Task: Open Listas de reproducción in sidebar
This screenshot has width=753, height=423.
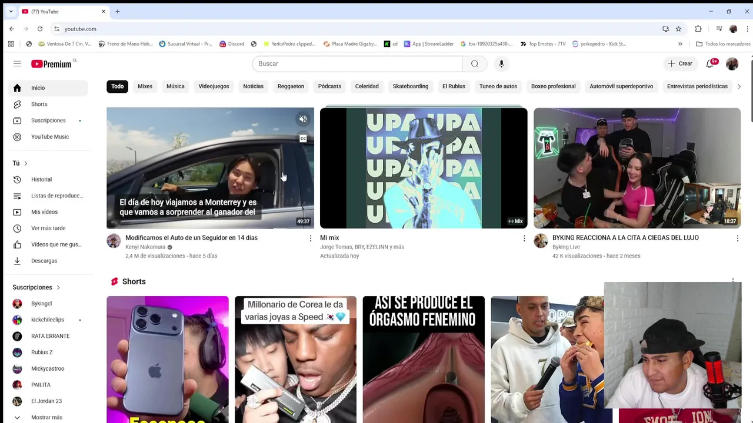Action: (x=48, y=196)
